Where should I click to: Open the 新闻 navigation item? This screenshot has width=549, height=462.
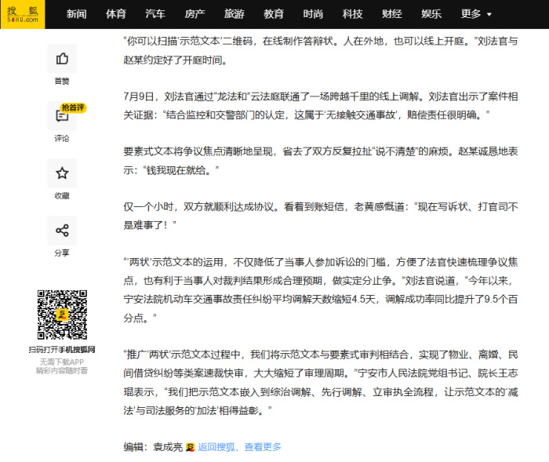click(x=77, y=14)
